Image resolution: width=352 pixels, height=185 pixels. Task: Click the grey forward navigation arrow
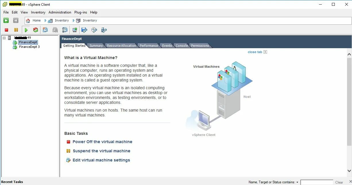click(x=16, y=20)
